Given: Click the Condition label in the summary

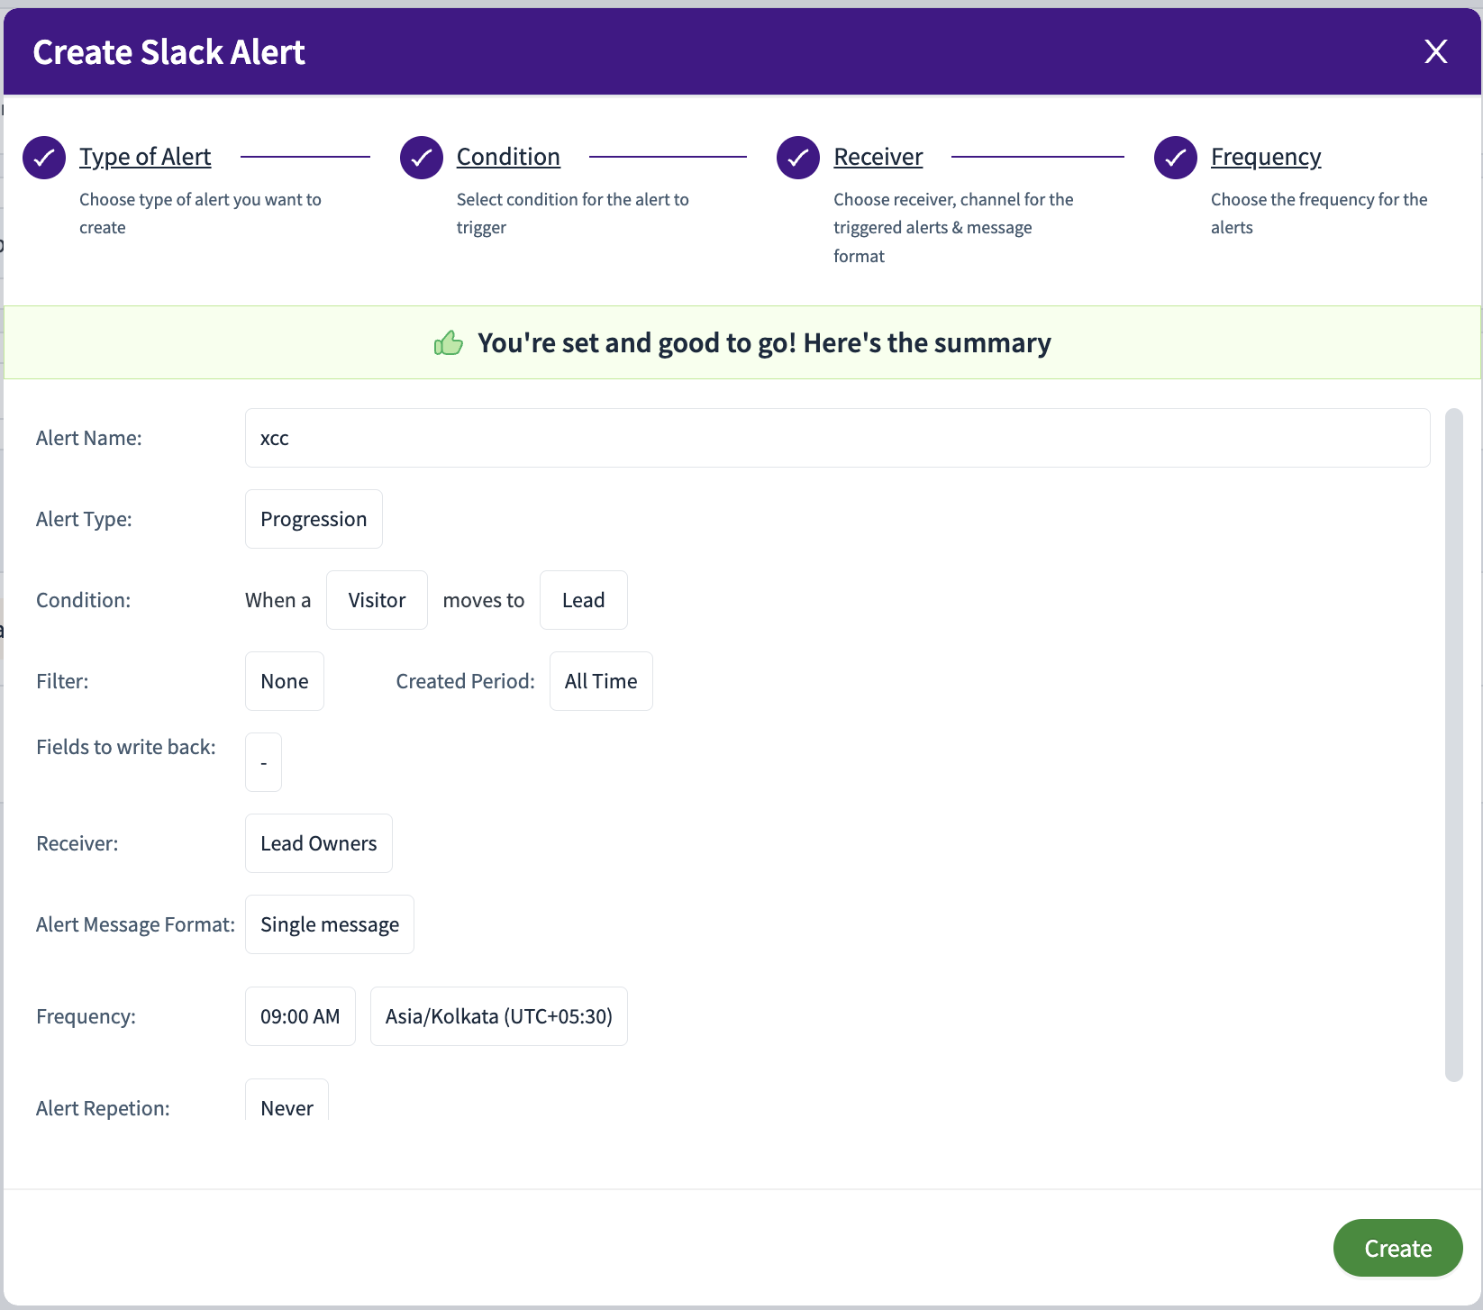Looking at the screenshot, I should 83,600.
